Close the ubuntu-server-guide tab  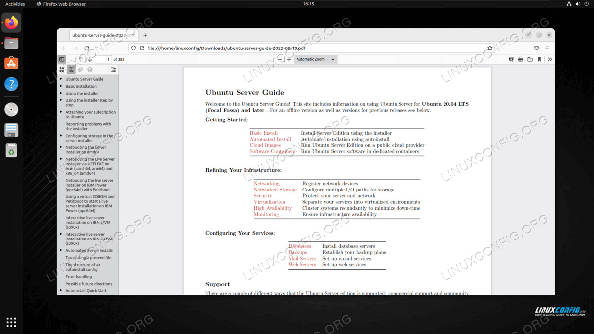point(133,35)
